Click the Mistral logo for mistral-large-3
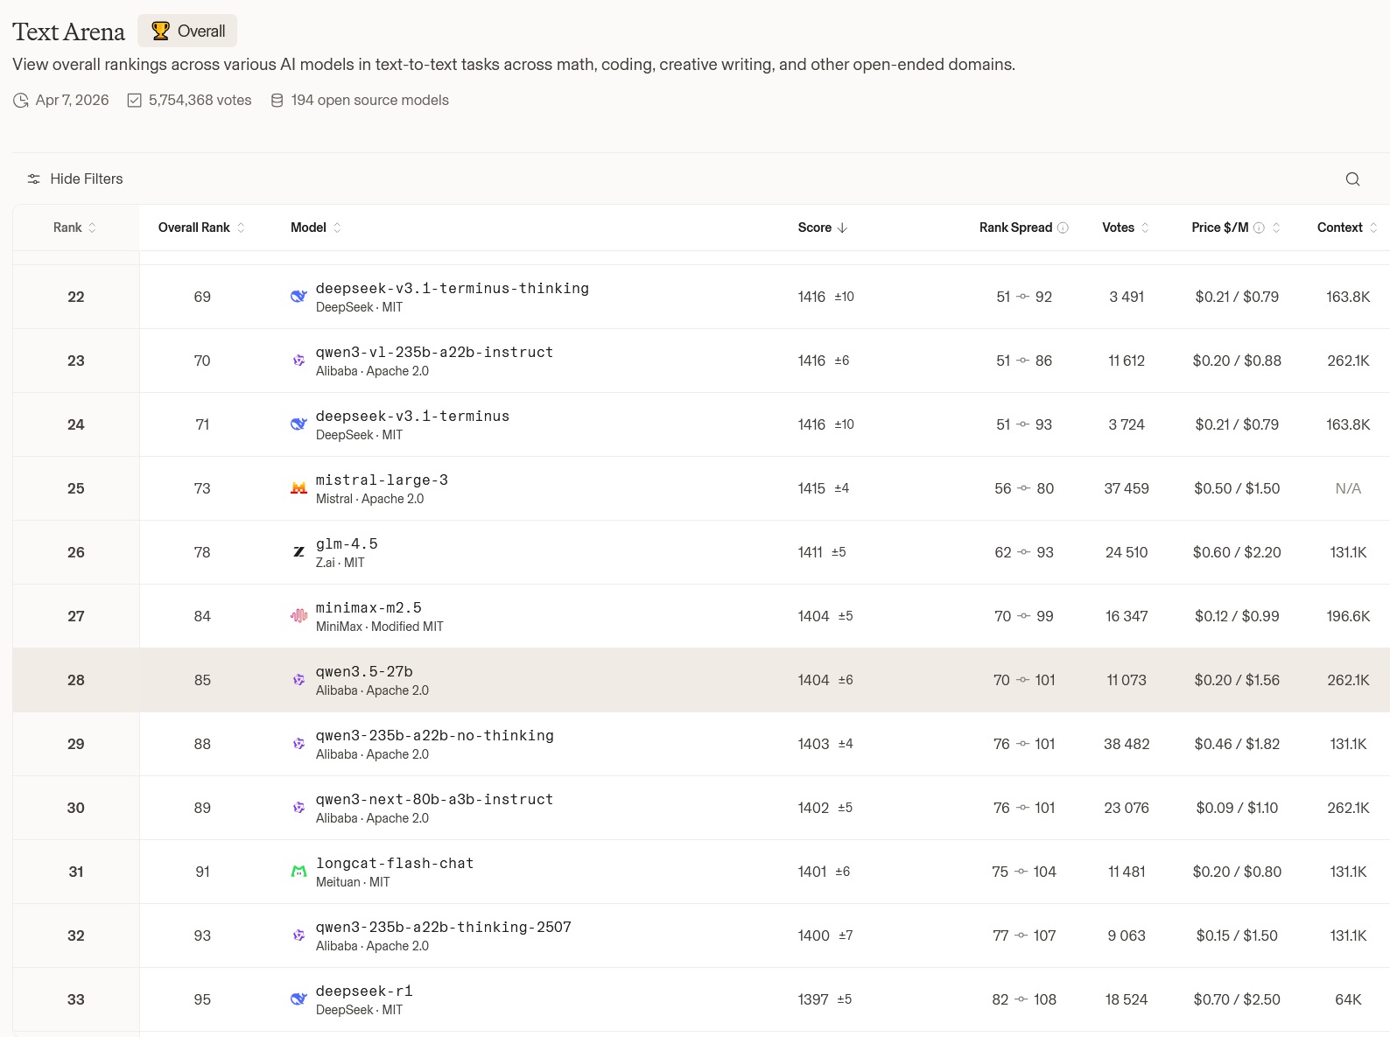 (298, 488)
